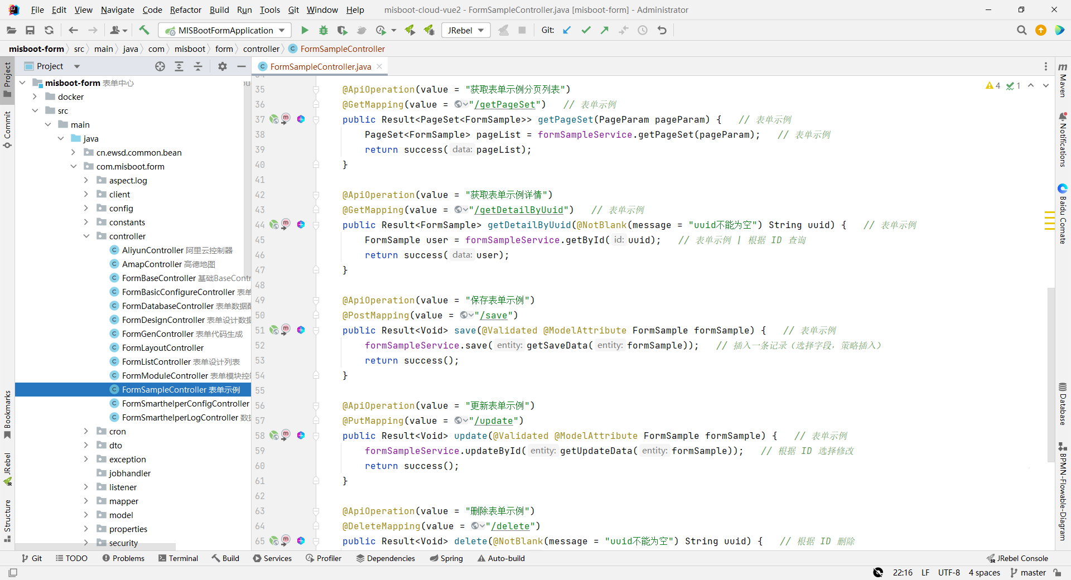Click the UTF-8 encoding indicator

[x=949, y=573]
